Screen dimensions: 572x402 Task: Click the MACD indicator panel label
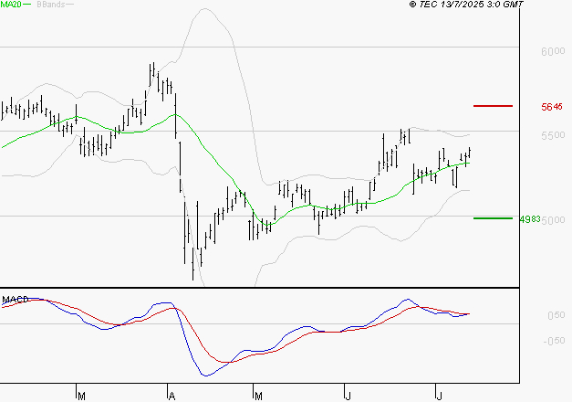coord(14,299)
